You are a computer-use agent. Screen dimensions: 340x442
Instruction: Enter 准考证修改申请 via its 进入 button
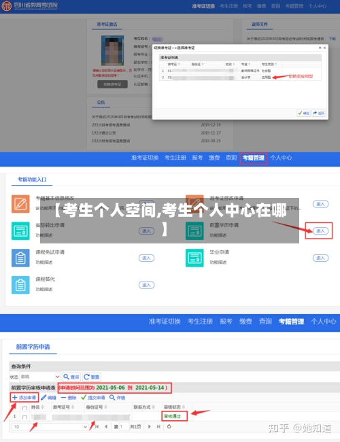coord(320,204)
